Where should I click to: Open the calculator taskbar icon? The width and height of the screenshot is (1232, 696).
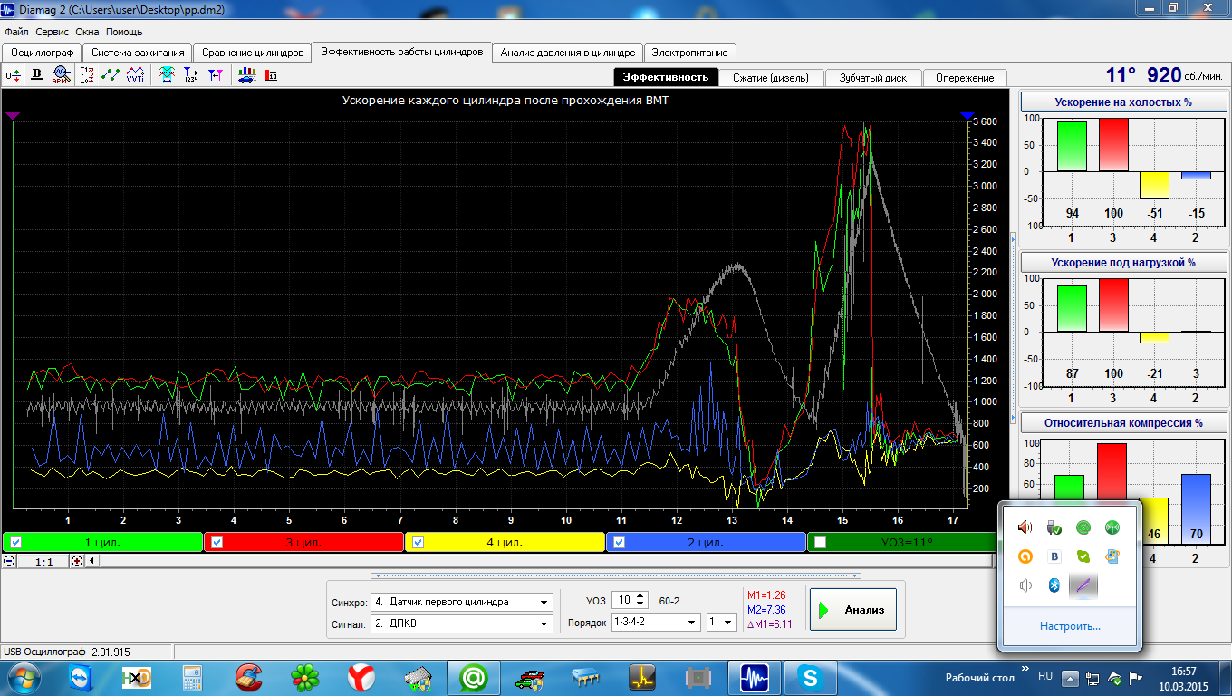[191, 677]
